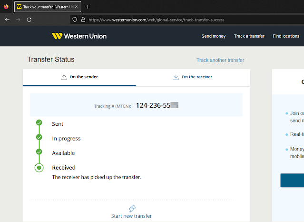Reload the current page
The height and width of the screenshot is (222, 304).
(x=29, y=20)
